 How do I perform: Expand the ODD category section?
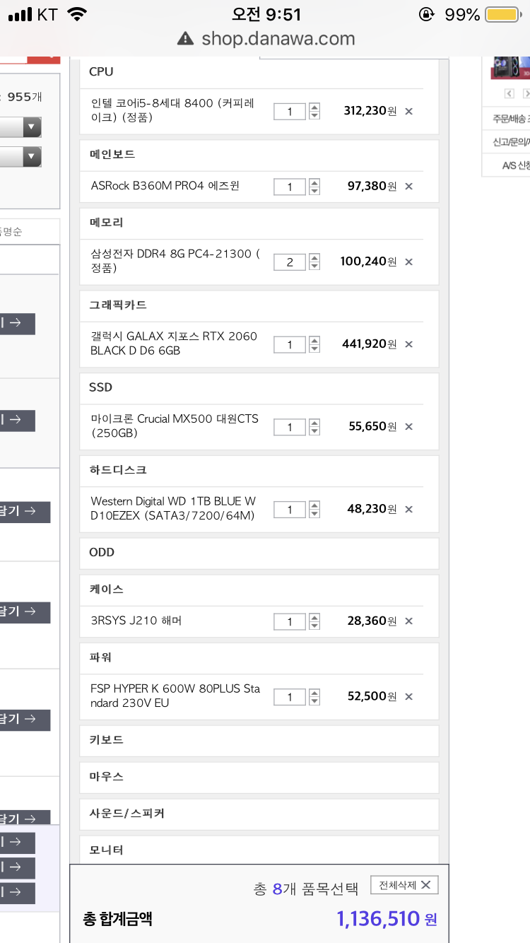[x=259, y=553]
